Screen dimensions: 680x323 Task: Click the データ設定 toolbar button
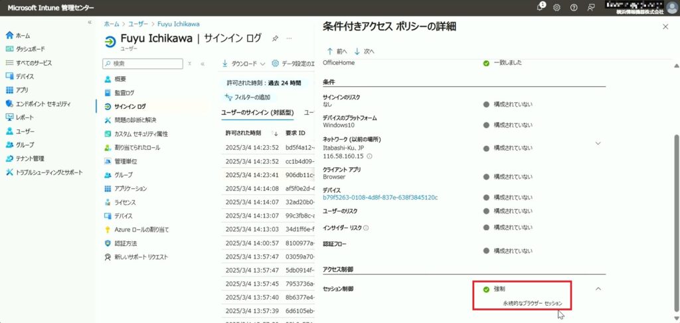(x=293, y=64)
